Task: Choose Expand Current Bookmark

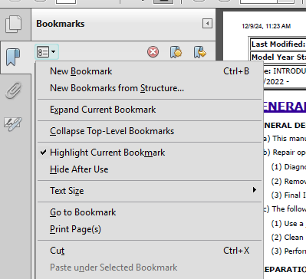Action: (x=150, y=110)
